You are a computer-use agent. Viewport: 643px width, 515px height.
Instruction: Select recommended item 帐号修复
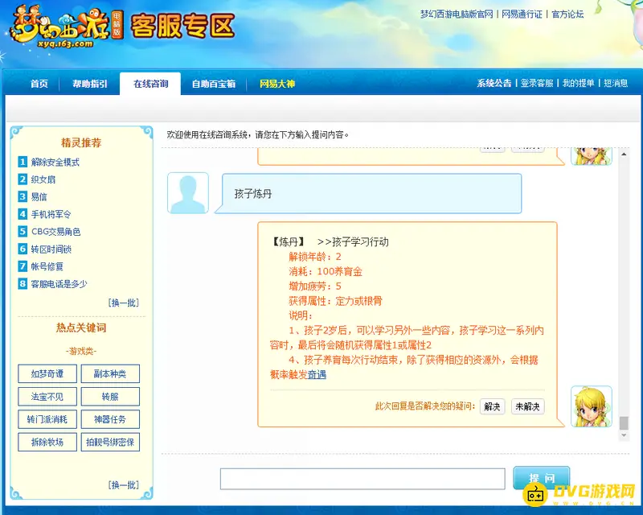47,266
